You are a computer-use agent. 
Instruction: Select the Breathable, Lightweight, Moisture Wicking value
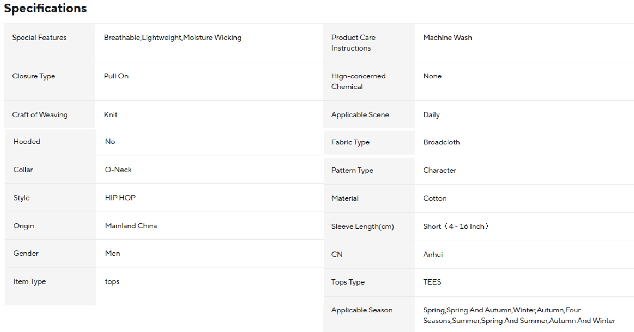coord(172,38)
